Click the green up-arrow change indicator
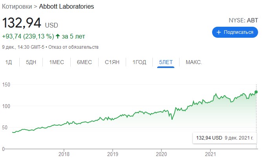Image resolution: width=262 pixels, height=158 pixels. click(x=58, y=36)
